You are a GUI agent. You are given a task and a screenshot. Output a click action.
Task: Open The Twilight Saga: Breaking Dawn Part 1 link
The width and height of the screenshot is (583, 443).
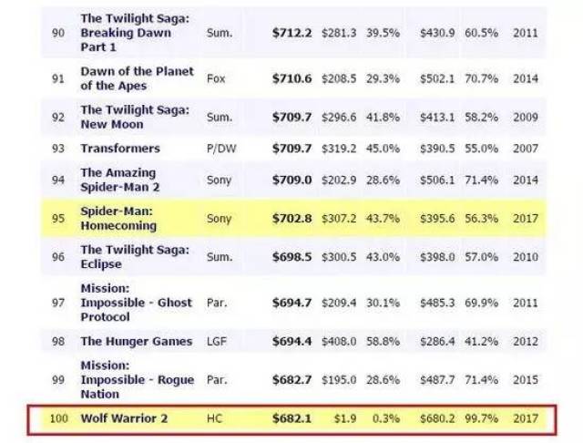click(x=135, y=33)
